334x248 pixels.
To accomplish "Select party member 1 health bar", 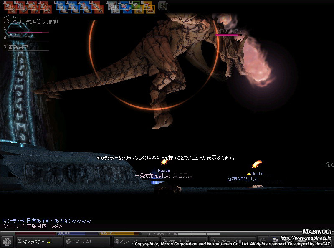I will (28, 32).
